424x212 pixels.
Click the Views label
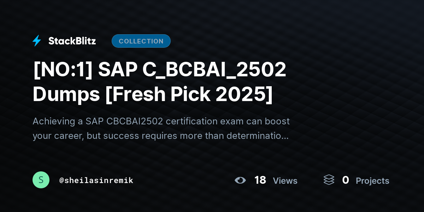[285, 181]
